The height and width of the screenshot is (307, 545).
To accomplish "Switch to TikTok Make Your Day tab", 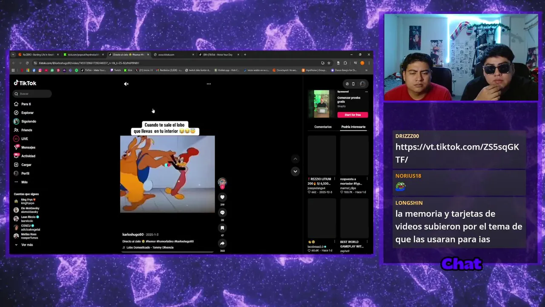I will tap(219, 55).
